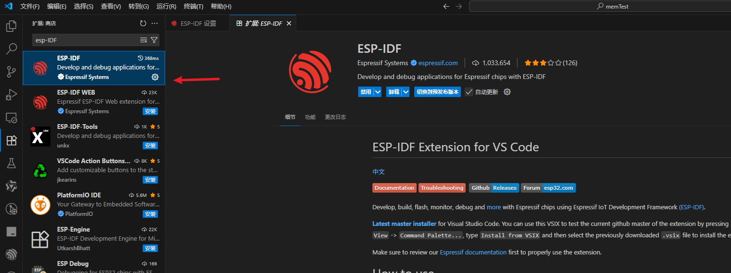
Task: Click the filter extensions funnel icon
Action: [x=154, y=40]
